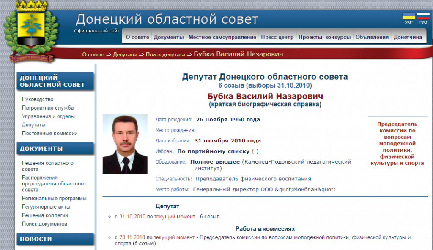The width and height of the screenshot is (433, 250).
Task: Go to 'Патронатная служба' sidebar link
Action: (x=48, y=108)
